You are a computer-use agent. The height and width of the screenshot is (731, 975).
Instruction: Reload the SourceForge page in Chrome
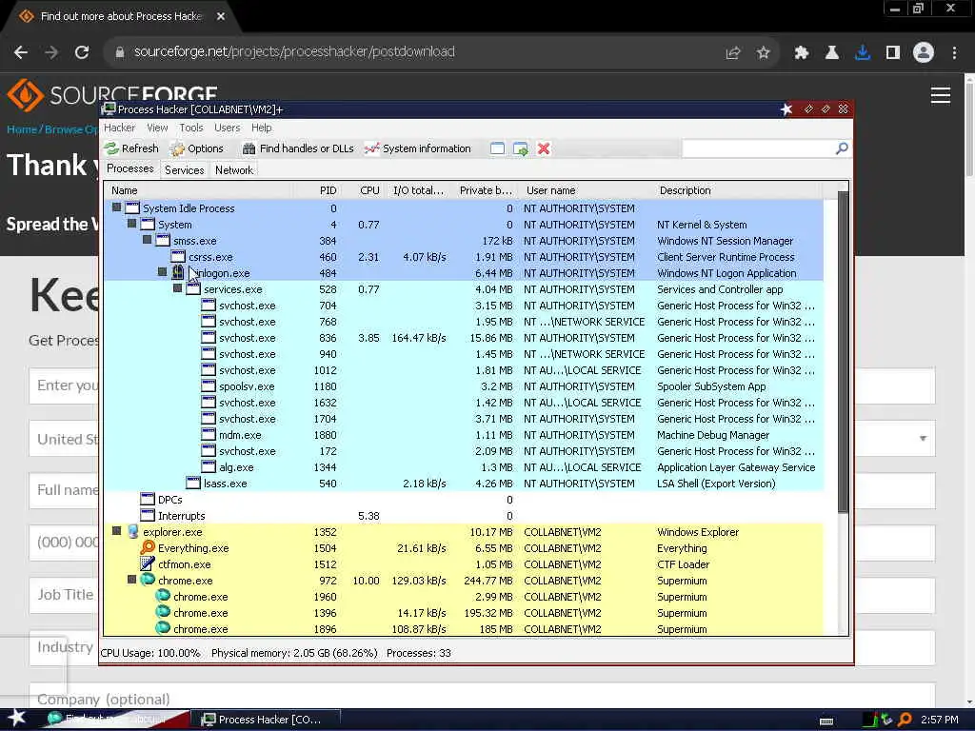pos(82,52)
